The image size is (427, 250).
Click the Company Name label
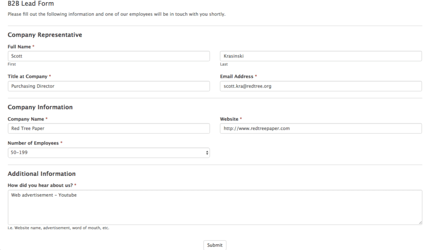coord(26,119)
